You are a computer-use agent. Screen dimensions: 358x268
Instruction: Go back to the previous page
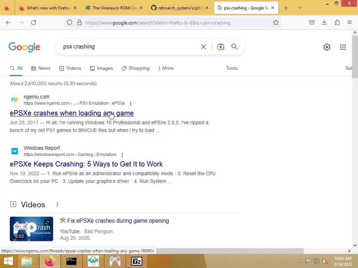[8, 23]
